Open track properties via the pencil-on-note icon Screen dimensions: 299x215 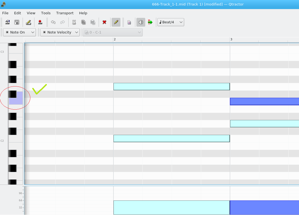coord(28,22)
